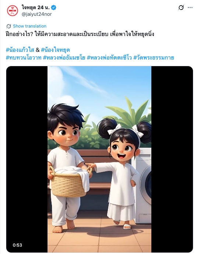Viewport: 197px width, 254px height.
Task: Click the 0:53 video duration label
Action: 17,245
